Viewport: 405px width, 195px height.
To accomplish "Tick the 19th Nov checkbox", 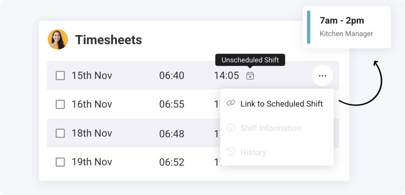I will point(60,162).
